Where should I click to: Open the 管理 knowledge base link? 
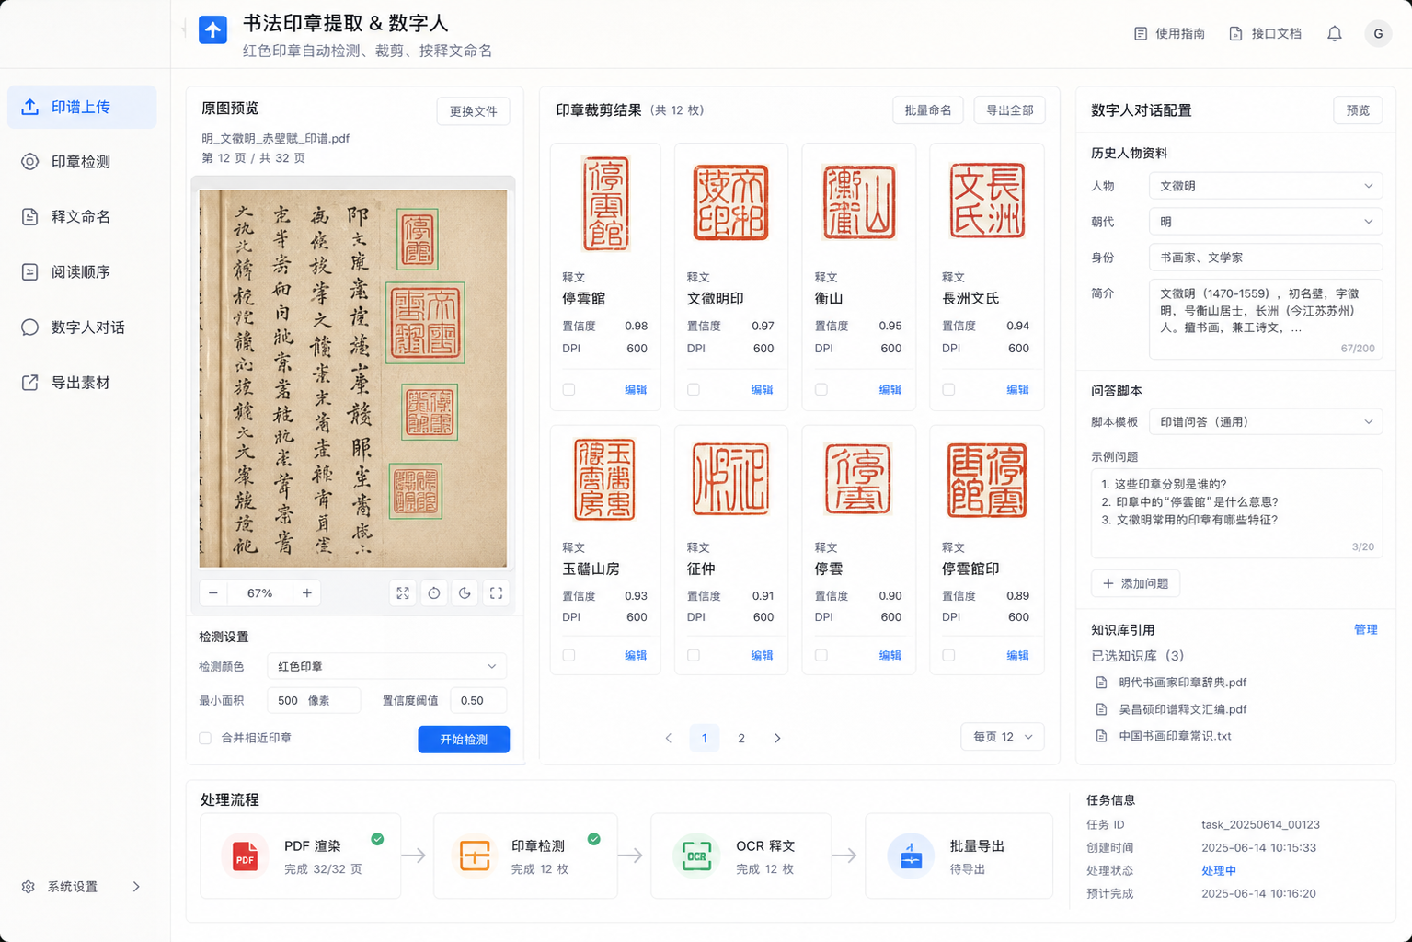coord(1366,630)
